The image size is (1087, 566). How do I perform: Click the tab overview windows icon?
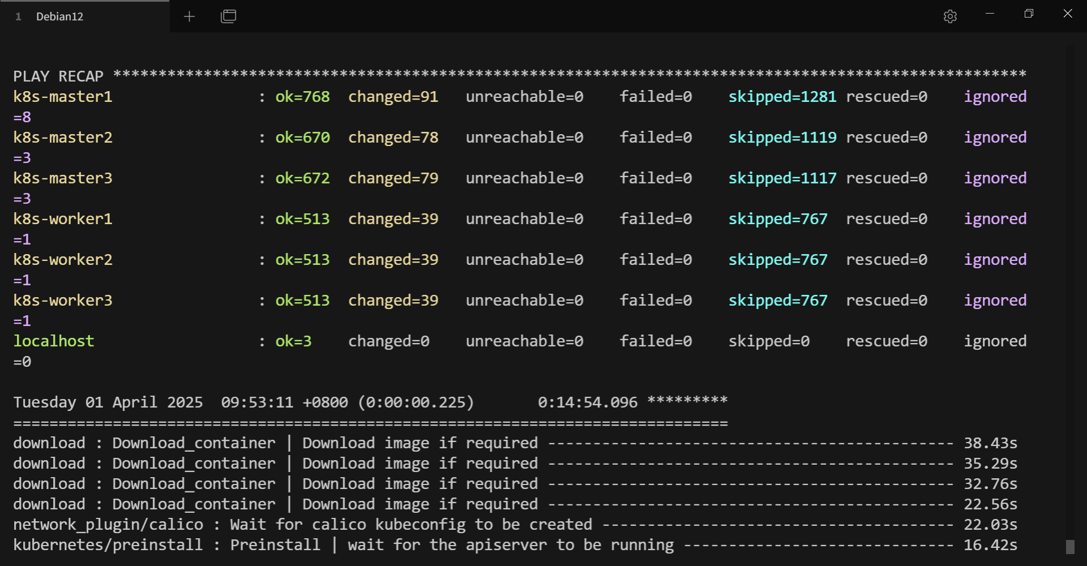point(228,16)
